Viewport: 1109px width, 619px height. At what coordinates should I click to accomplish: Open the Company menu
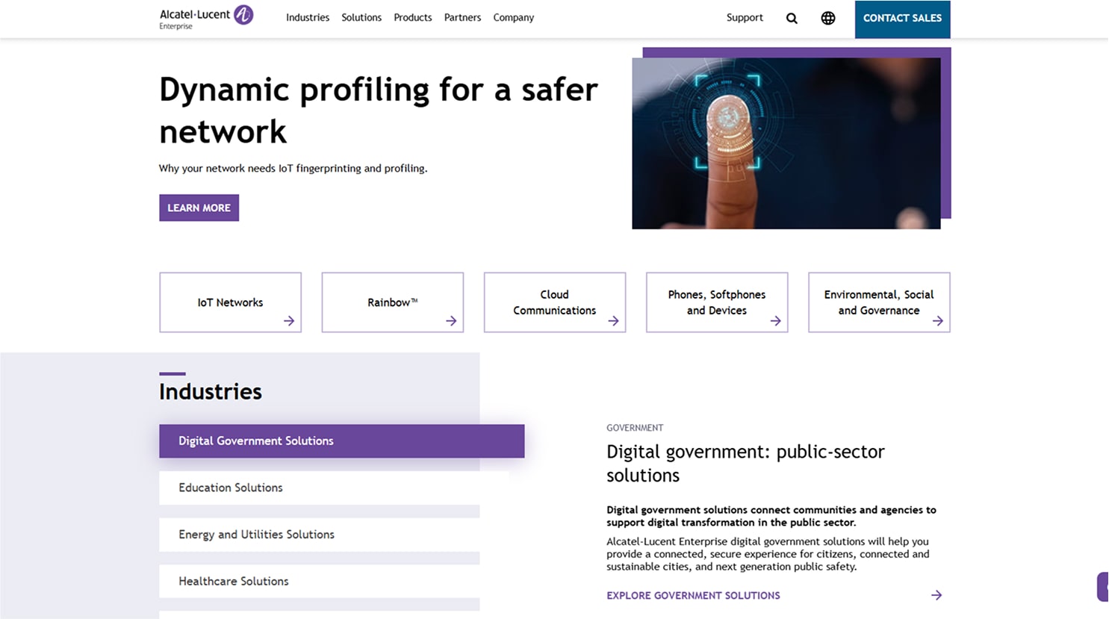click(514, 18)
